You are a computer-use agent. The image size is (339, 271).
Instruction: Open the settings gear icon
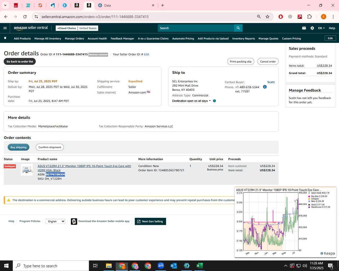(312, 28)
